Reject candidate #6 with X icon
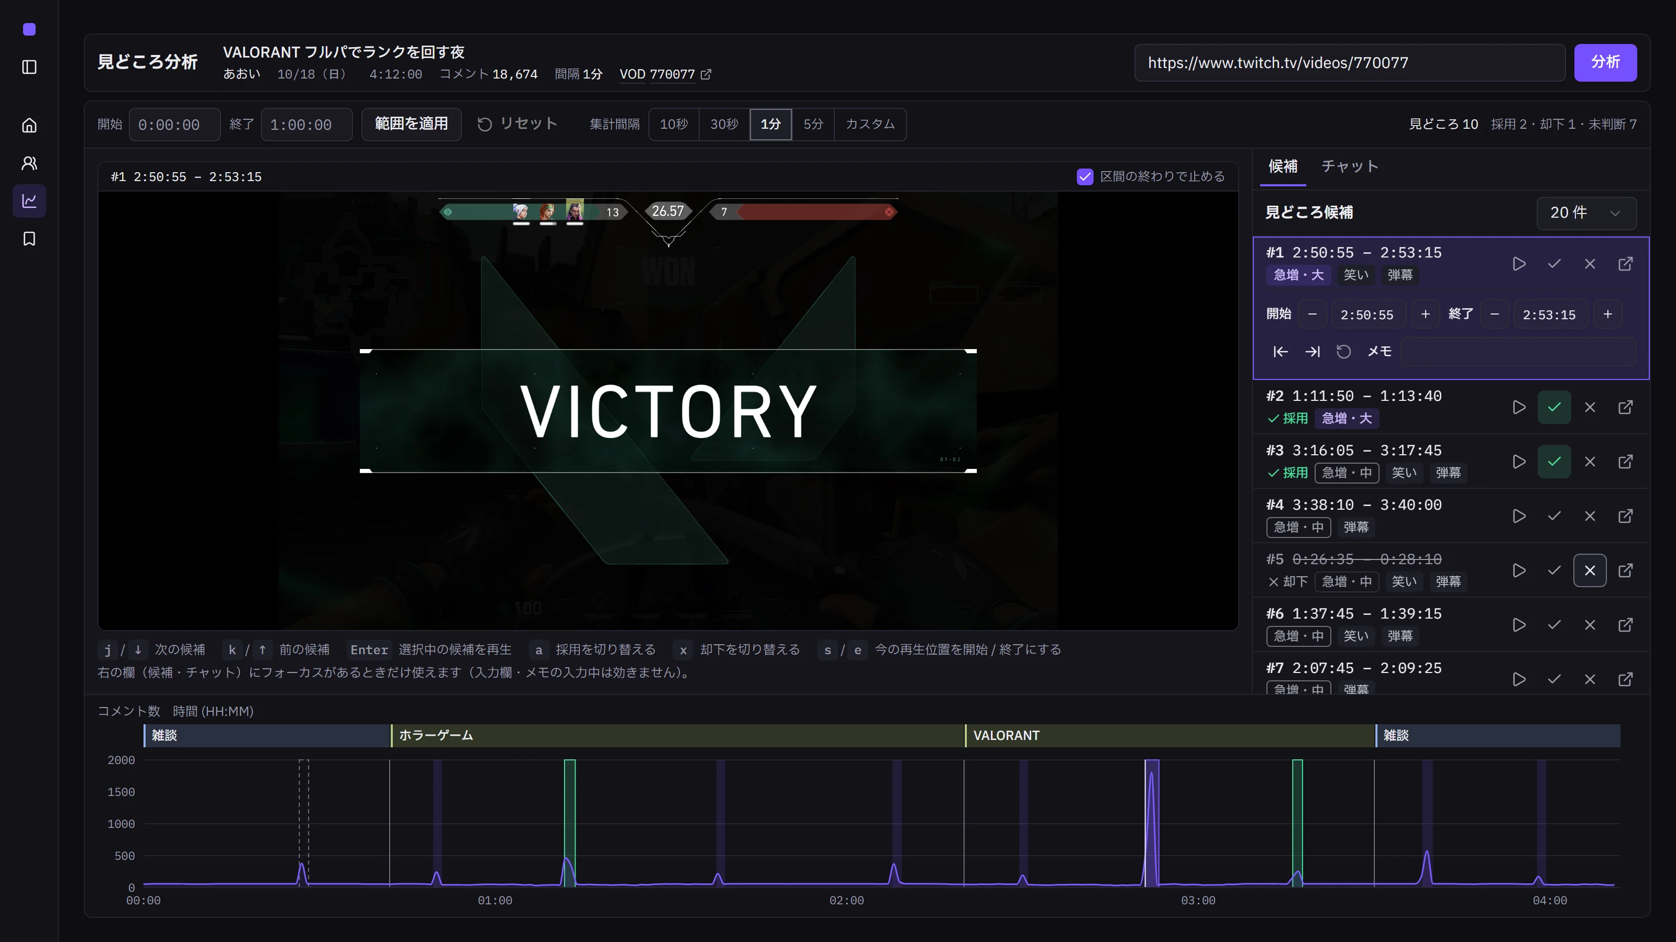 tap(1590, 625)
